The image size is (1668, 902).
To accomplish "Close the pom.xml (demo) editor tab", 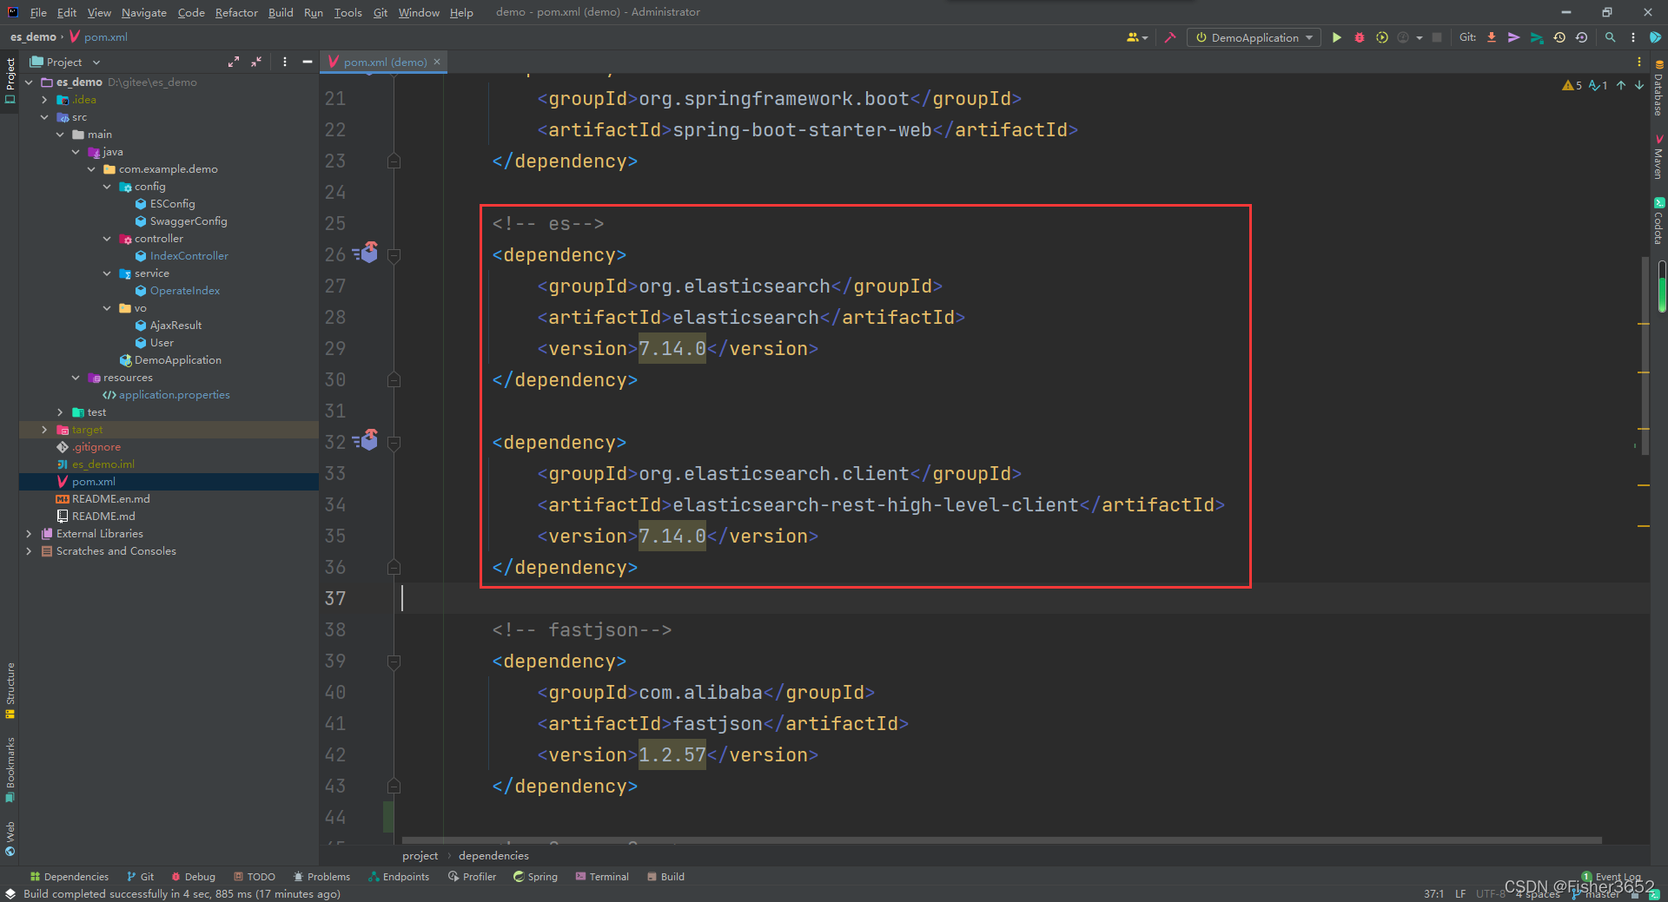I will [437, 62].
